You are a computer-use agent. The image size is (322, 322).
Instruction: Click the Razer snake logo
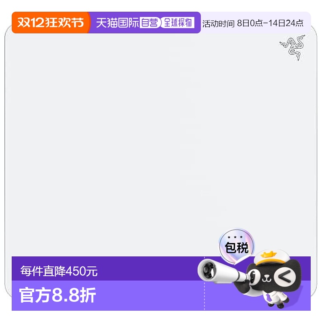293,48
